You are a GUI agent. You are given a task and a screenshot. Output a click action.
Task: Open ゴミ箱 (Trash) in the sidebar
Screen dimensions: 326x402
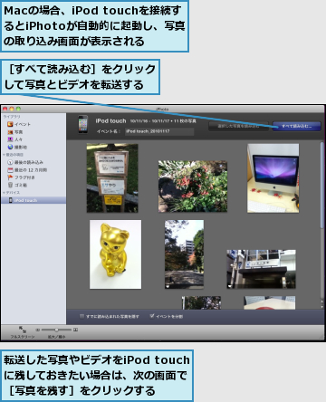click(17, 185)
